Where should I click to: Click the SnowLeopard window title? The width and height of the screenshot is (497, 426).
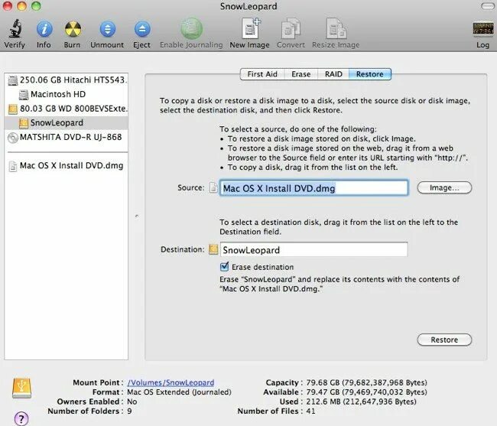pyautogui.click(x=248, y=6)
